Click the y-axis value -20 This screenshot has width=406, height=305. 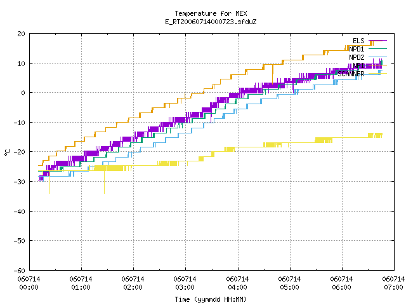(20, 152)
